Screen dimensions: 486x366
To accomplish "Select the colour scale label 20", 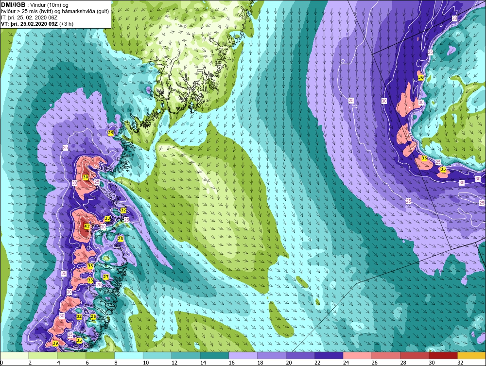I will tap(289, 363).
